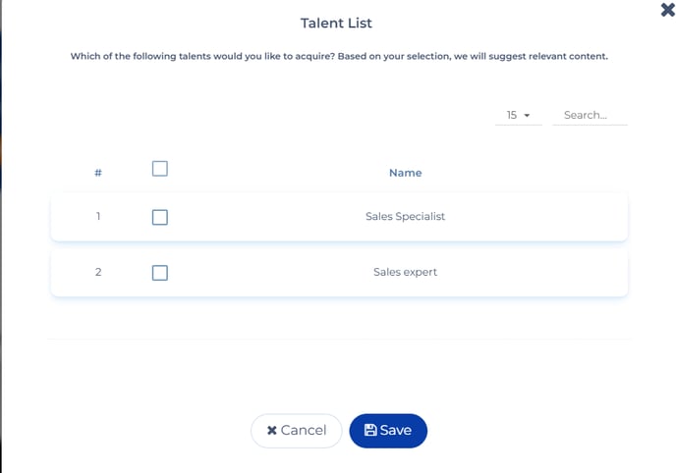Image resolution: width=676 pixels, height=473 pixels.
Task: Click the thin divider line below the table
Action: [x=339, y=340]
